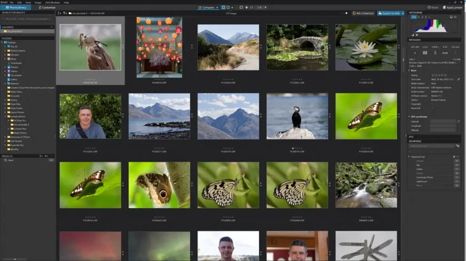Viewport: 466px width, 261px height.
Task: Select the stone bridge pond thumbnail
Action: click(297, 47)
